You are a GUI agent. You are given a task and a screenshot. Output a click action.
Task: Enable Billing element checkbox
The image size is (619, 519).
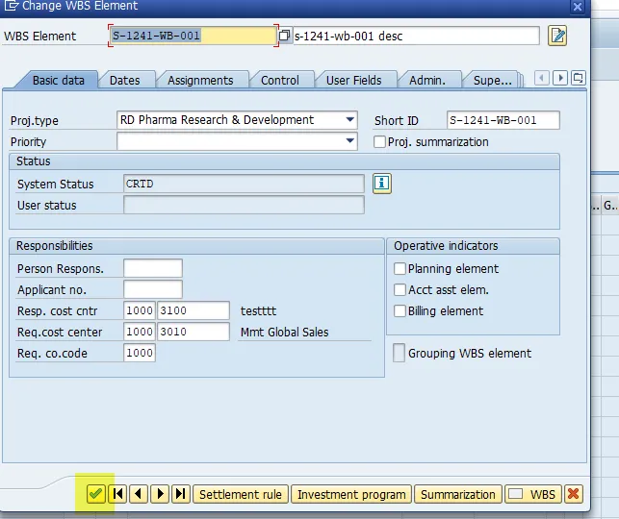tap(400, 311)
